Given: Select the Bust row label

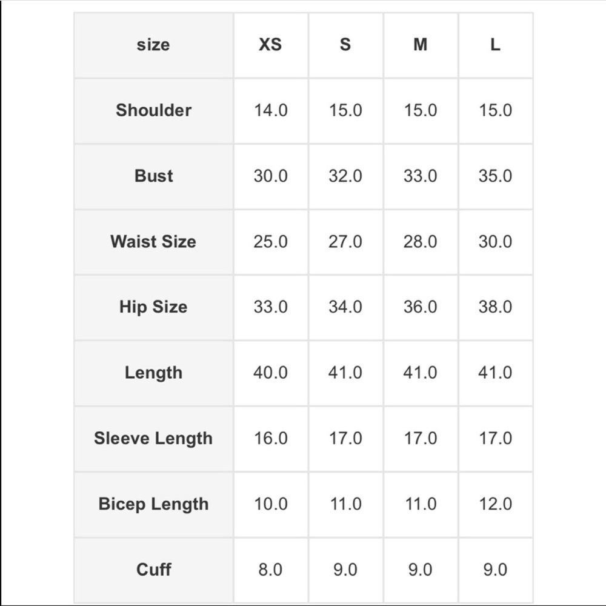Looking at the screenshot, I should [153, 176].
